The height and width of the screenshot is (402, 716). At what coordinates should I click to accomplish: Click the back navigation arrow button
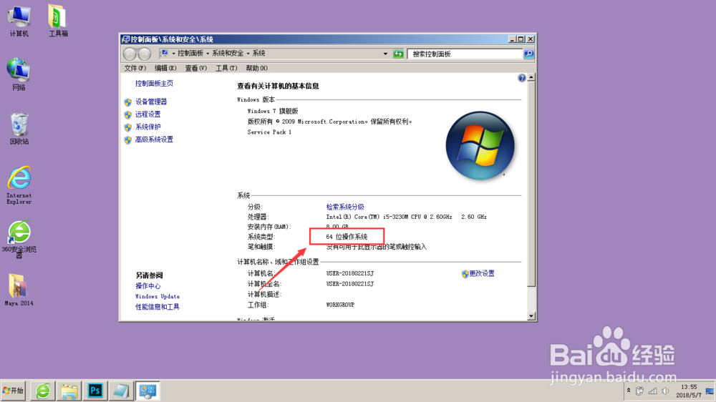point(130,54)
